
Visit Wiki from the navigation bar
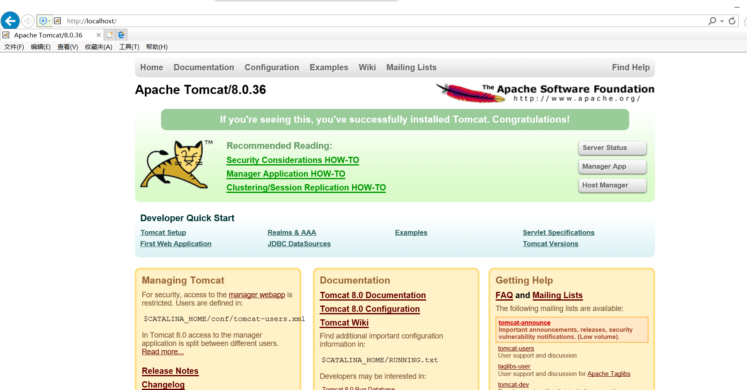pos(367,67)
